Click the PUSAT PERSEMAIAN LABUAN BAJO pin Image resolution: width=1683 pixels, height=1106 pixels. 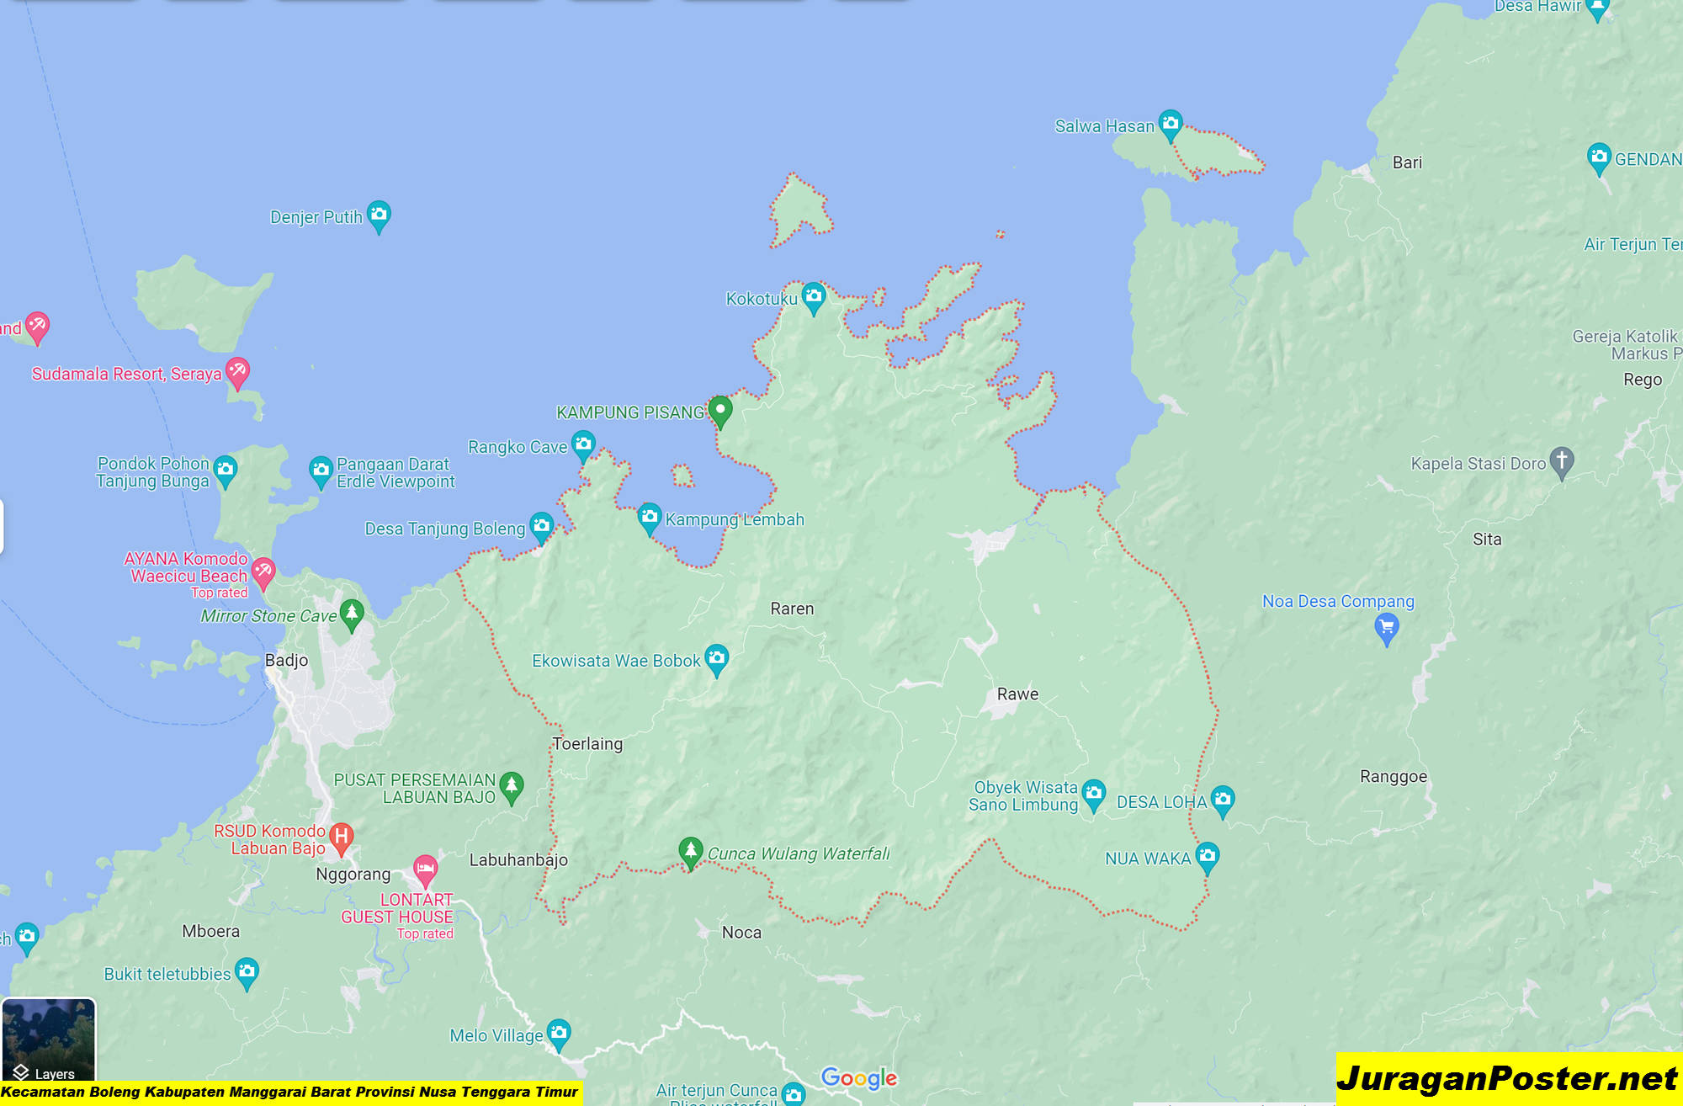[x=511, y=787]
